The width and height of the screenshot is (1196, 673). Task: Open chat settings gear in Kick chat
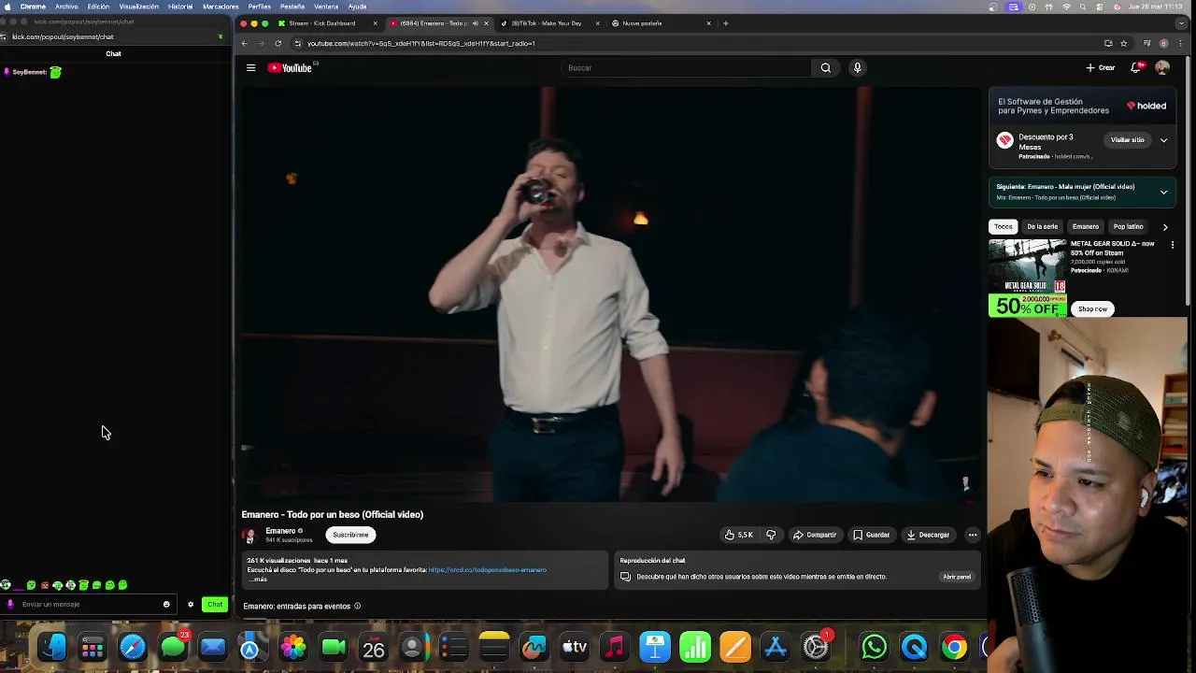pyautogui.click(x=191, y=604)
